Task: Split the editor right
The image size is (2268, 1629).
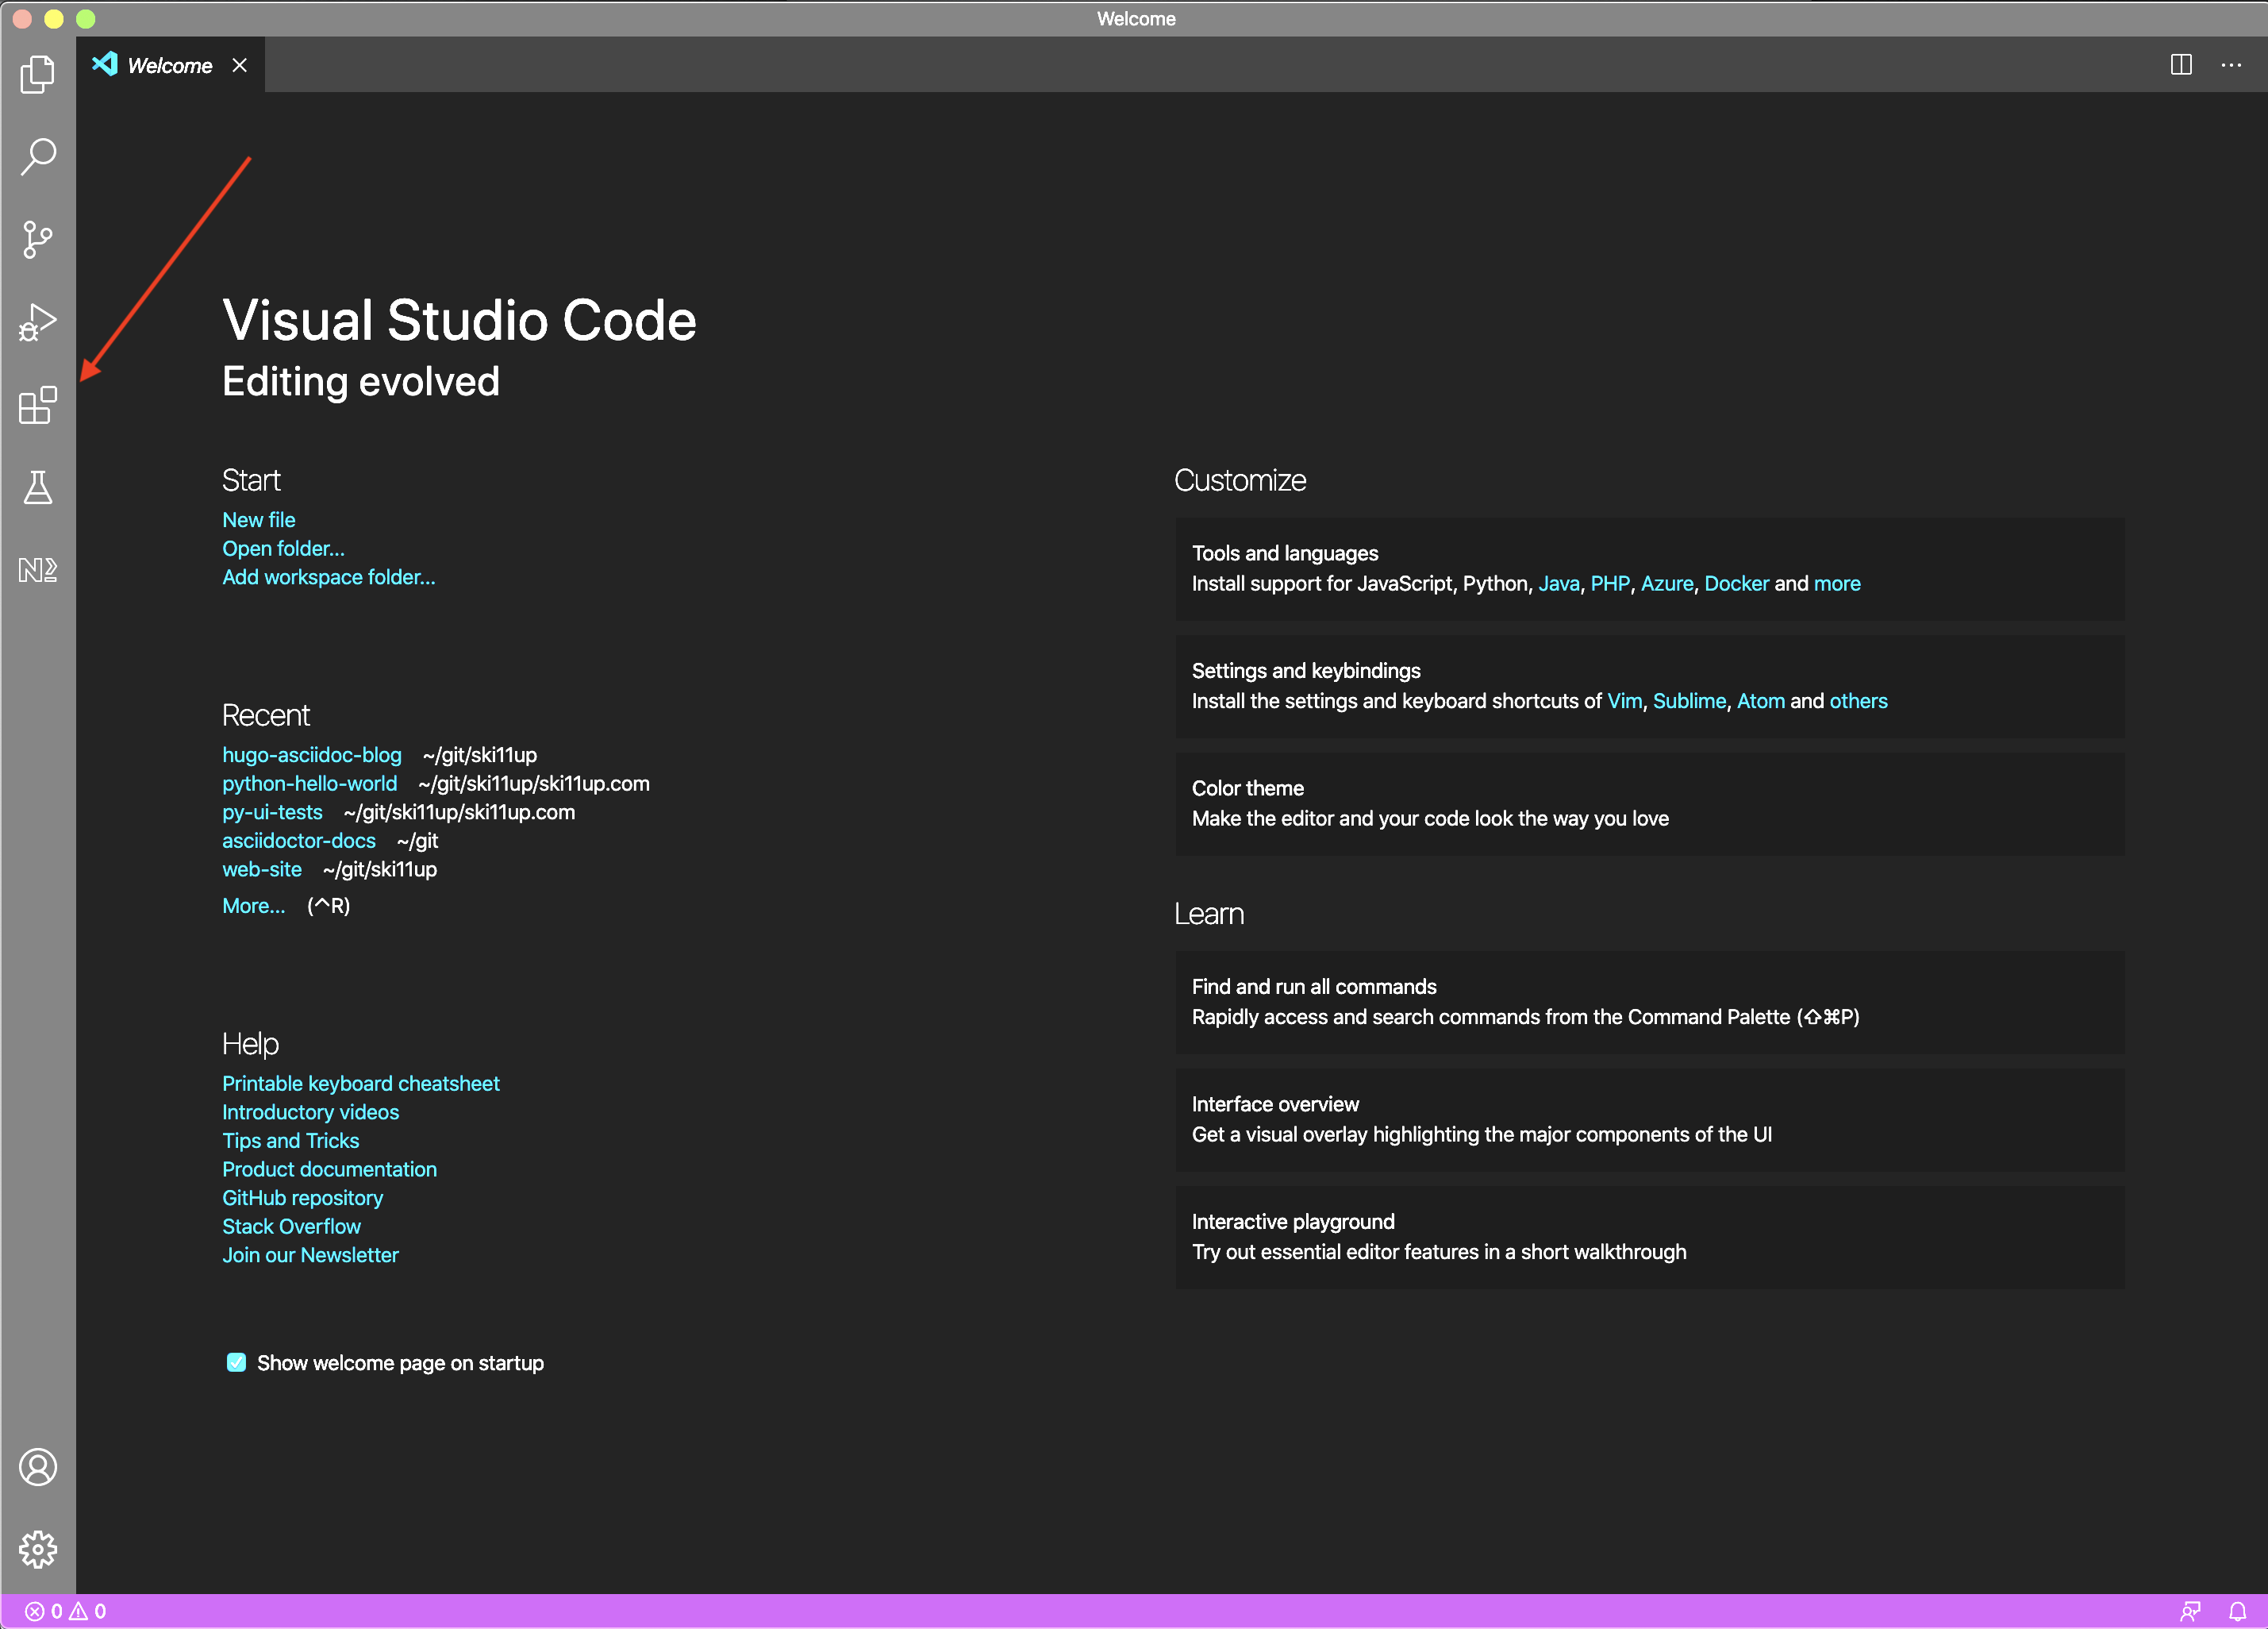Action: [2181, 65]
